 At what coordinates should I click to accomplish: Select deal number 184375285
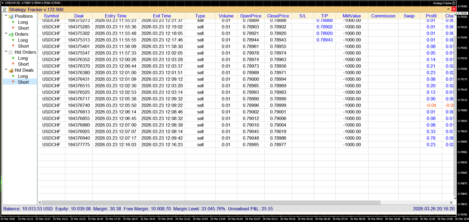[x=79, y=27]
